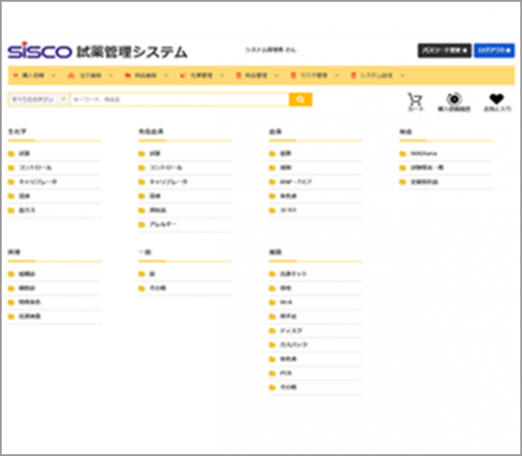Click the blue ログアウト button
Image resolution: width=522 pixels, height=456 pixels.
(x=494, y=50)
